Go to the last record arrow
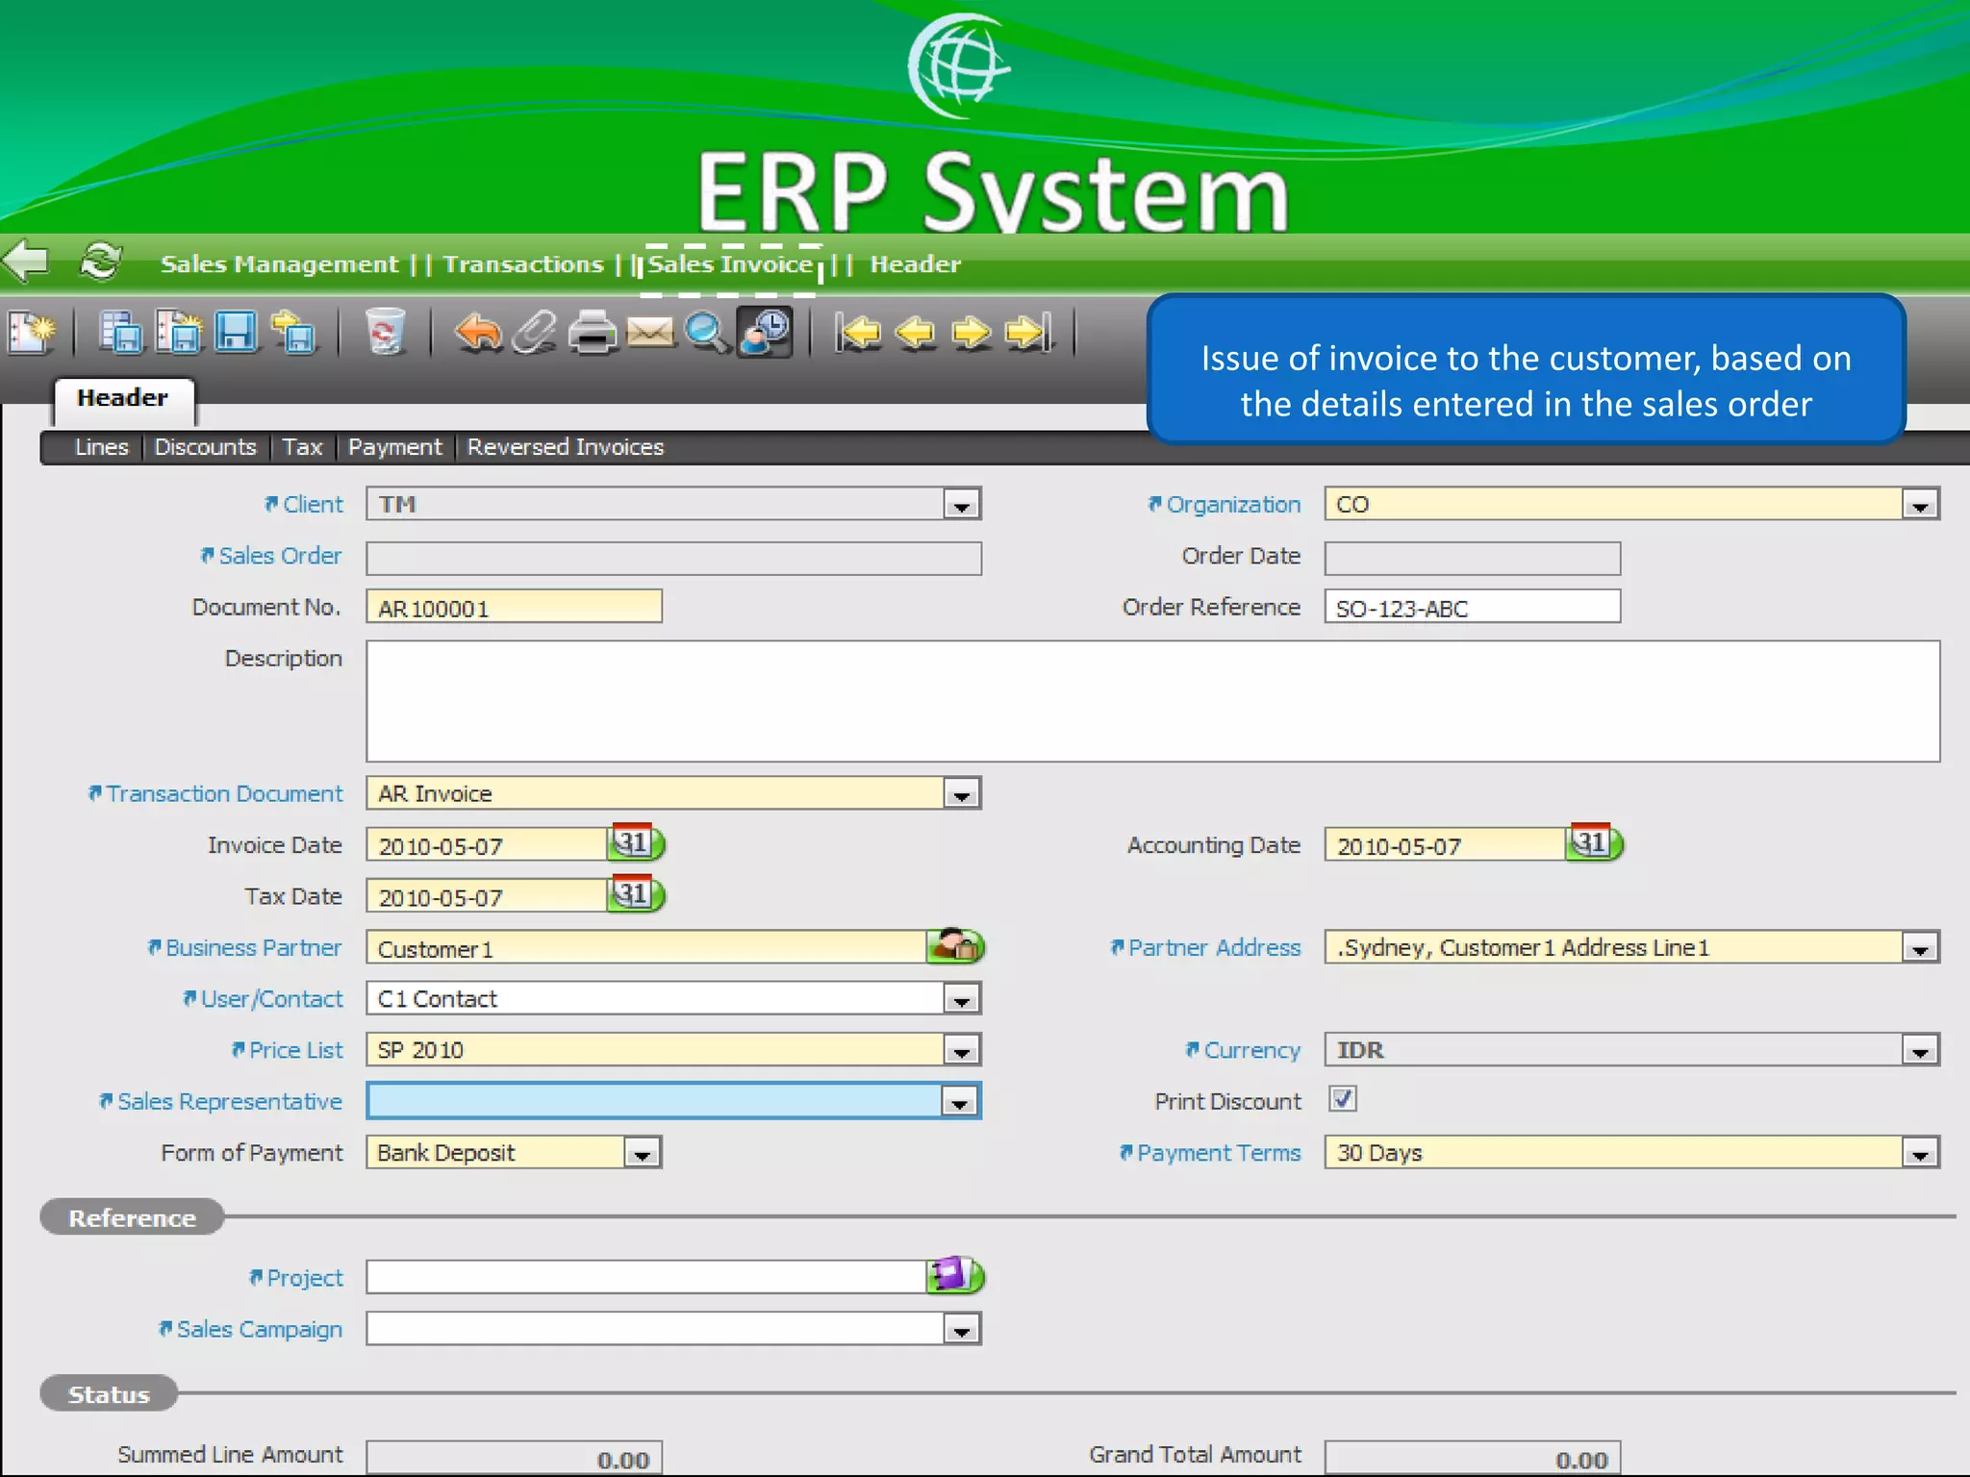Image resolution: width=1970 pixels, height=1477 pixels. [x=1029, y=333]
